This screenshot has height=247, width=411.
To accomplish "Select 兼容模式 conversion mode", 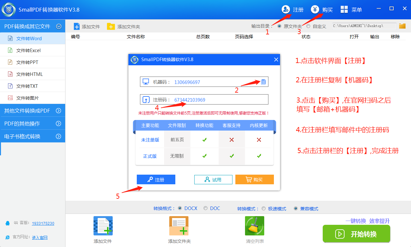I will (296, 208).
